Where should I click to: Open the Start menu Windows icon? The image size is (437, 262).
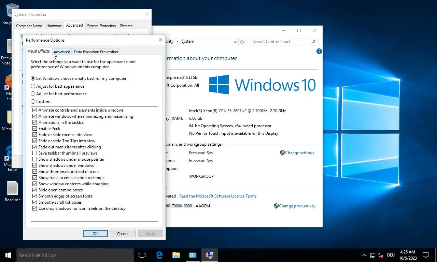[8, 255]
